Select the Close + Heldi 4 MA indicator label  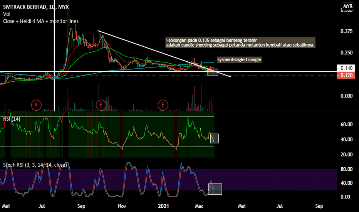[41, 21]
